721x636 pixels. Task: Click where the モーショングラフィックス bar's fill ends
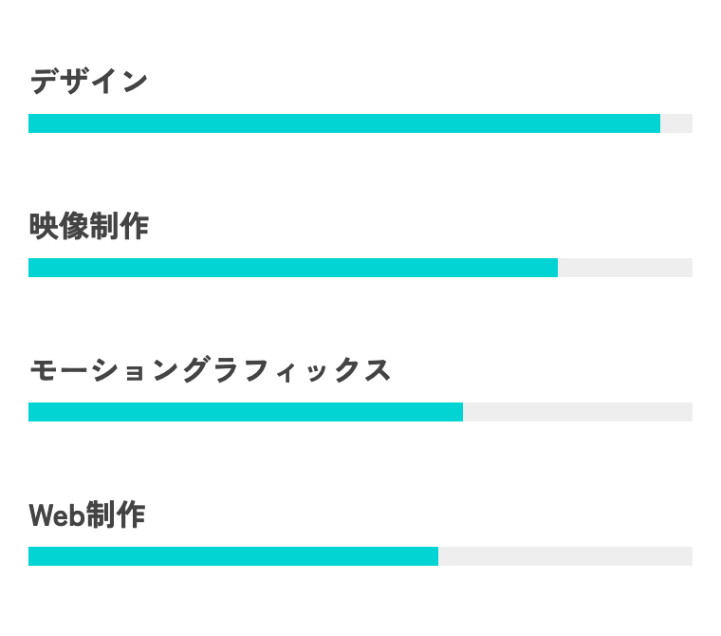462,412
